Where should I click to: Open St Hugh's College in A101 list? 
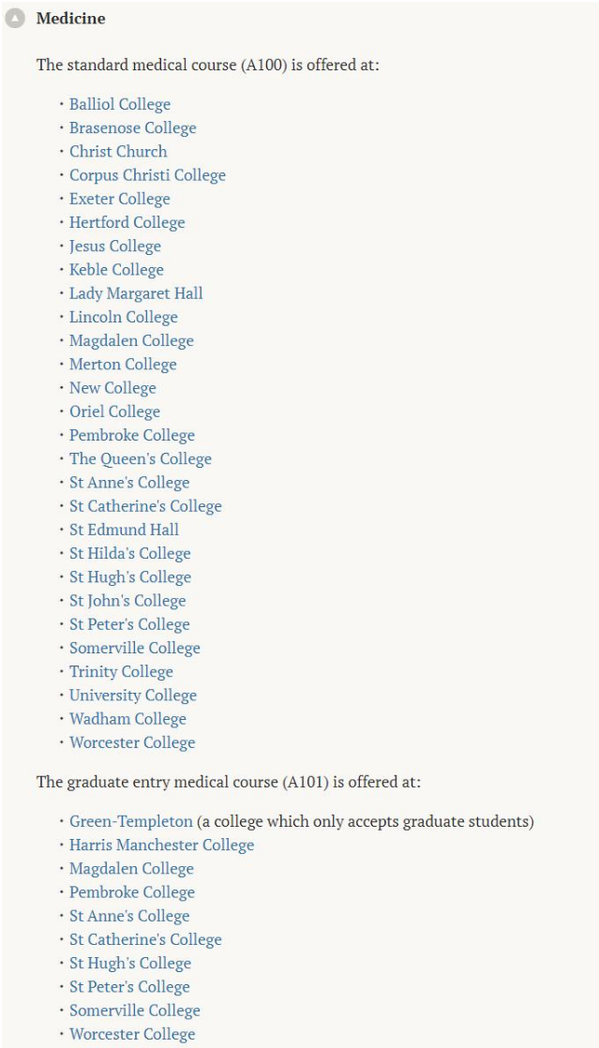click(x=130, y=964)
